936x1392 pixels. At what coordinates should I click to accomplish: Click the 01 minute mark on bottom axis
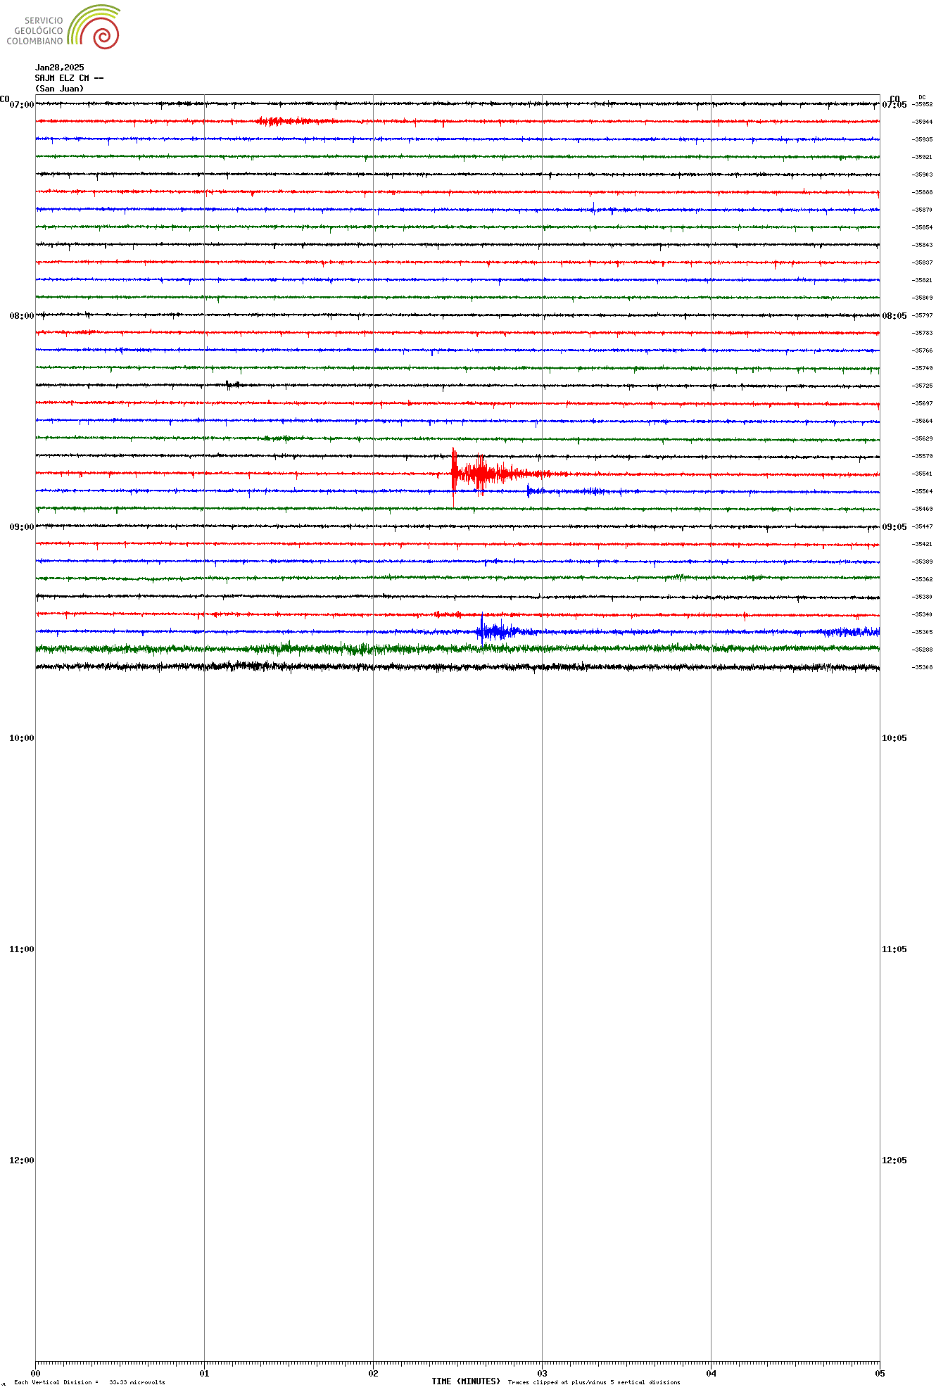(204, 1373)
